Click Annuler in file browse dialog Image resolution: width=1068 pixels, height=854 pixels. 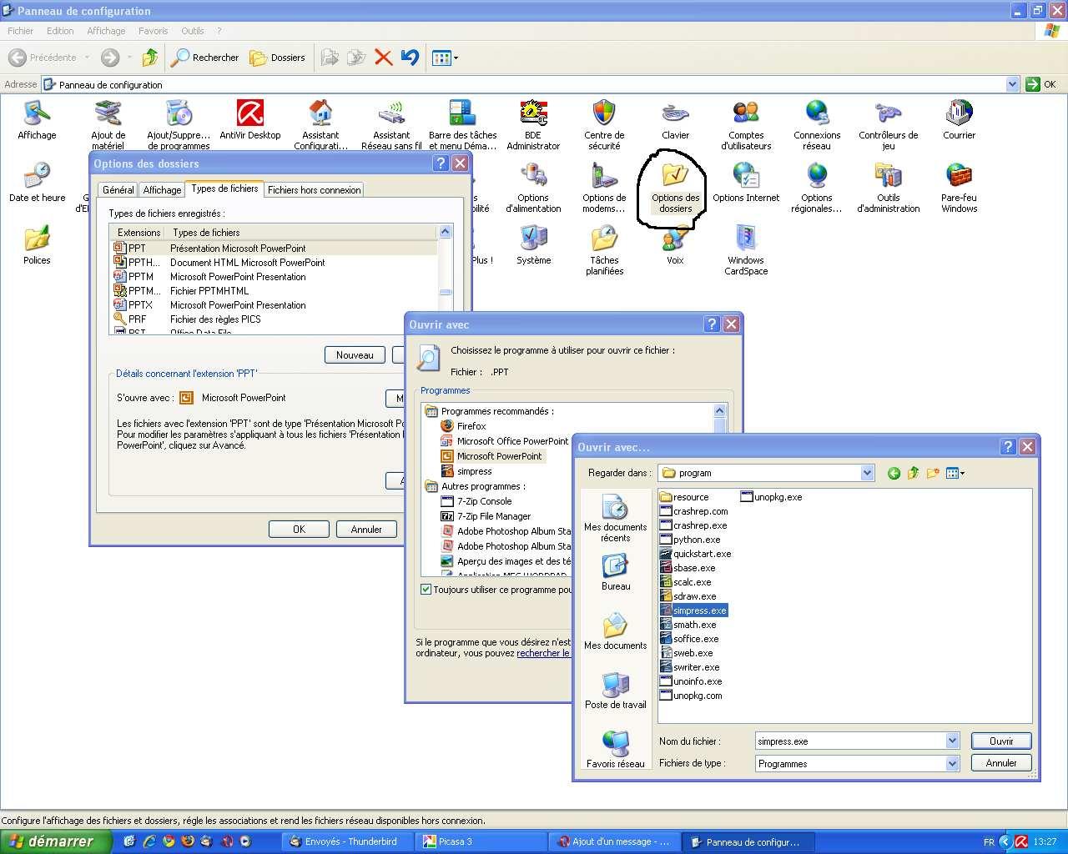1001,762
